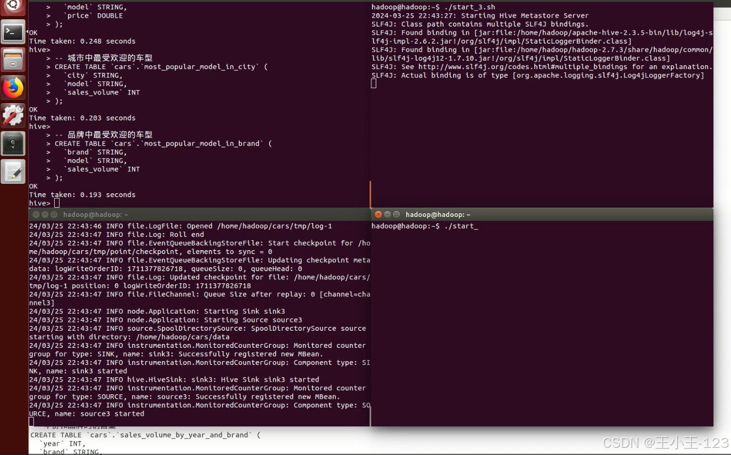Open the Files manager from the launcher
Image resolution: width=731 pixels, height=455 pixels.
(x=13, y=60)
